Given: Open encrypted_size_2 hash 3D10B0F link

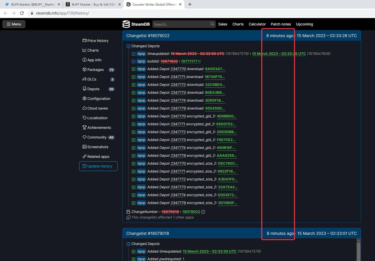Looking at the screenshot, I should tap(228, 203).
